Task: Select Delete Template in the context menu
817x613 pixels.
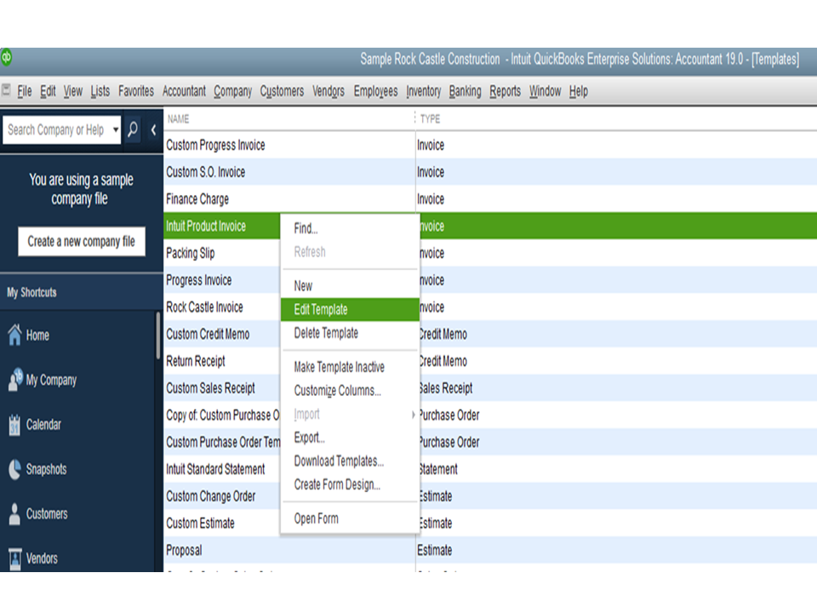Action: point(350,333)
